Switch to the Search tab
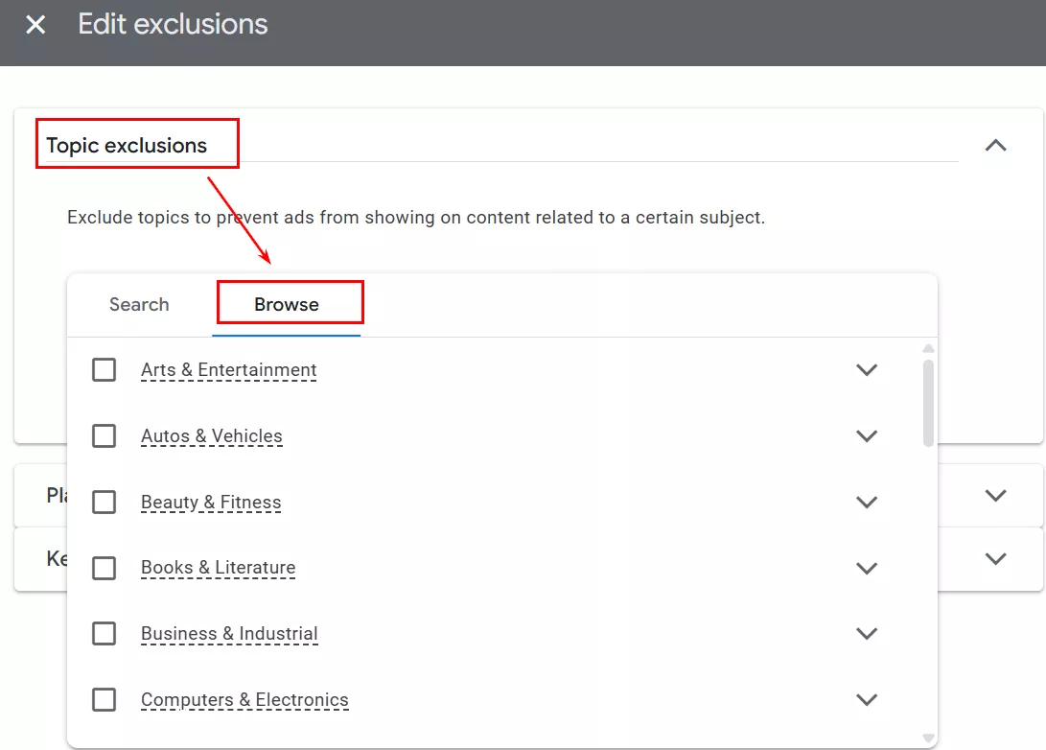Viewport: 1046px width, 750px height. (x=139, y=305)
